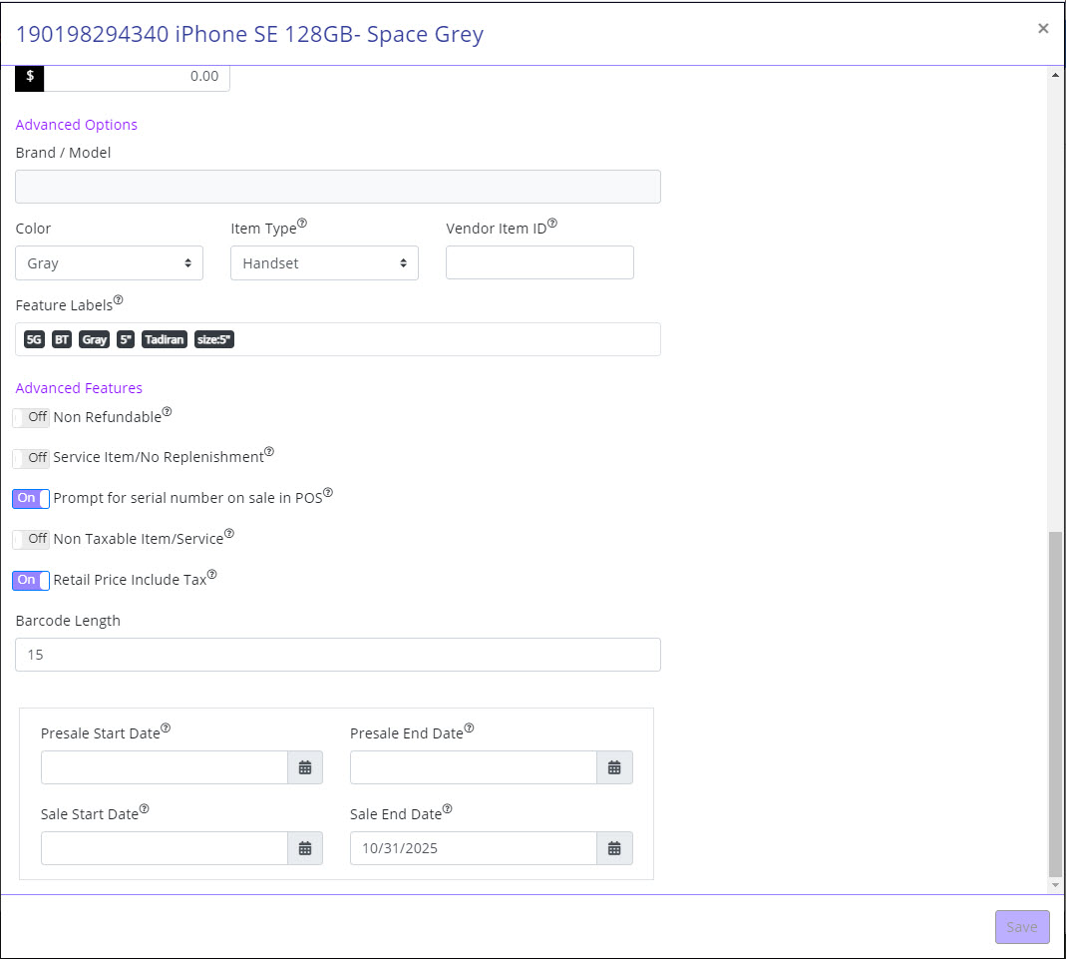Turn off Retail Price Include Tax switch
Screen dimensions: 1066x959
click(x=31, y=580)
